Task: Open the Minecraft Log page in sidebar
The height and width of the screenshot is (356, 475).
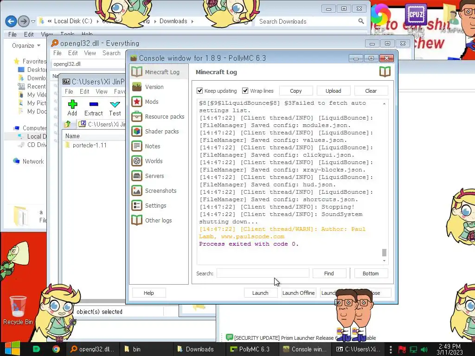Action: pos(159,72)
